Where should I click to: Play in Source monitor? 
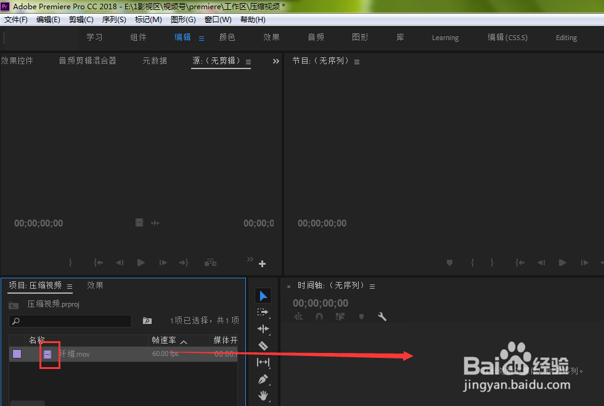coord(141,263)
